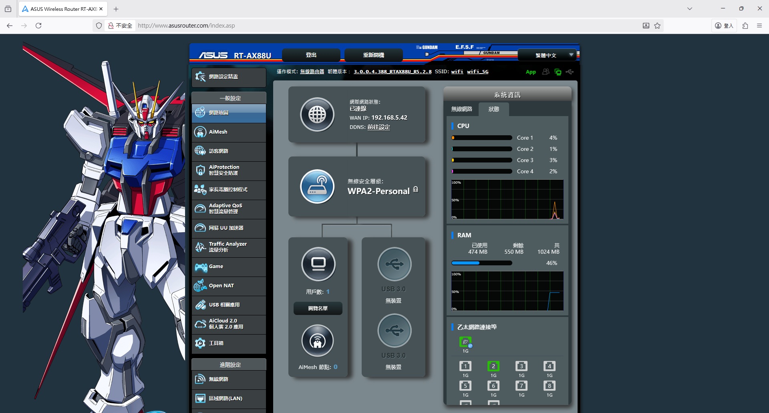
Task: Click the browser address bar URL
Action: [186, 26]
